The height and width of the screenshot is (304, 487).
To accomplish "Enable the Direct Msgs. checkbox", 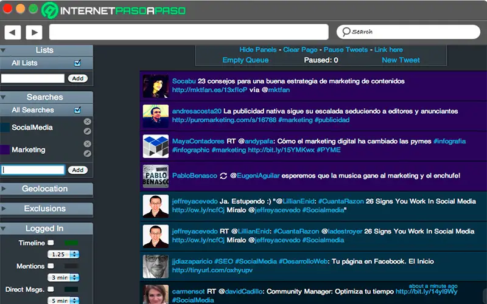I will click(51, 289).
